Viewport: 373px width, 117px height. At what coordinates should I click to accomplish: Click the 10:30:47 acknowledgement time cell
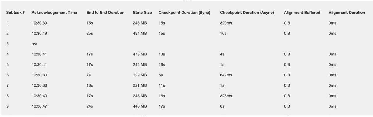[39, 106]
